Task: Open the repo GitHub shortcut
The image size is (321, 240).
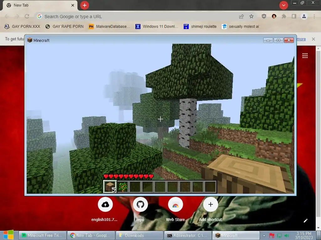Action: click(140, 204)
